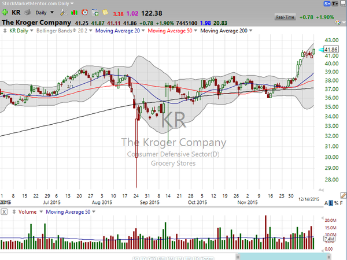347x260 pixels.
Task: Click the 41.86 current price label
Action: 331,50
